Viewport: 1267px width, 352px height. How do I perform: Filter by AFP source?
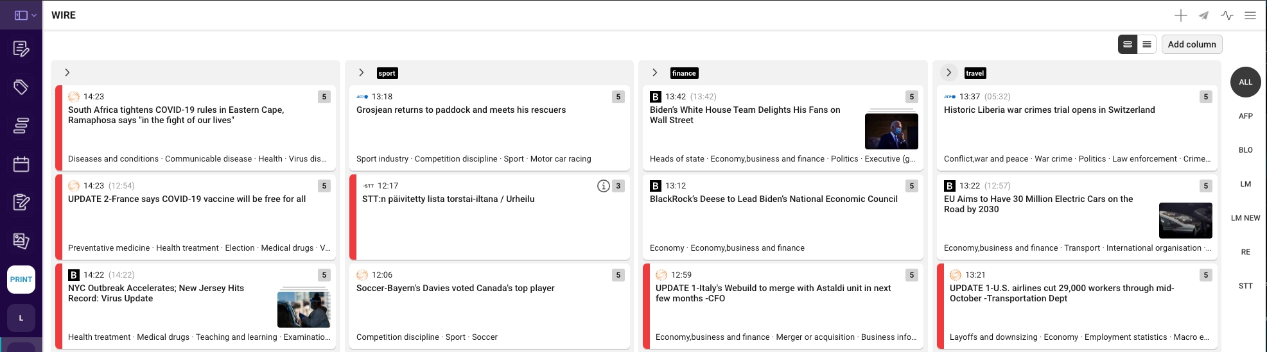point(1245,116)
